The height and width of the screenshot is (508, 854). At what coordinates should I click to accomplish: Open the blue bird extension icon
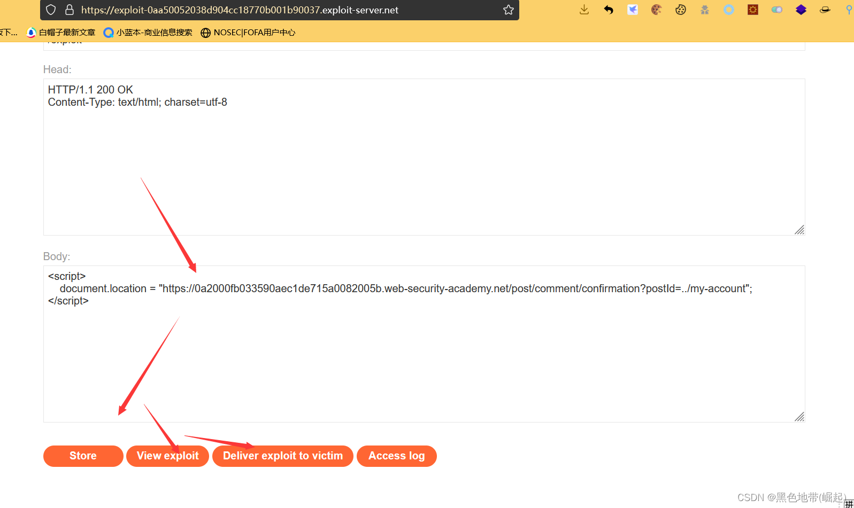tap(633, 10)
